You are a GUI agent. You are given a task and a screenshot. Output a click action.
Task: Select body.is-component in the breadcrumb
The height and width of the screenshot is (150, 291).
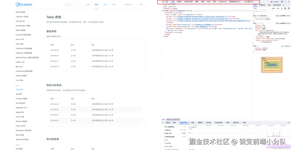point(173,119)
